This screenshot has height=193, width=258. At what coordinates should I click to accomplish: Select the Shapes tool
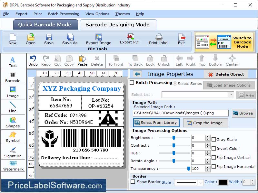tap(13, 122)
